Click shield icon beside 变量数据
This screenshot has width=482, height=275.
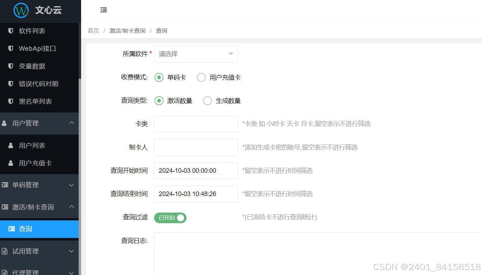(x=11, y=66)
